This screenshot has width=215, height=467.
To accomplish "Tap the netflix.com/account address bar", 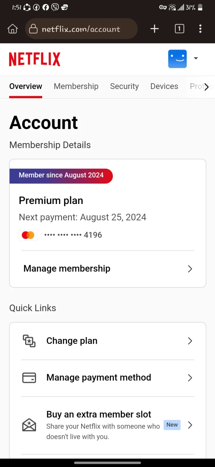I will (81, 29).
